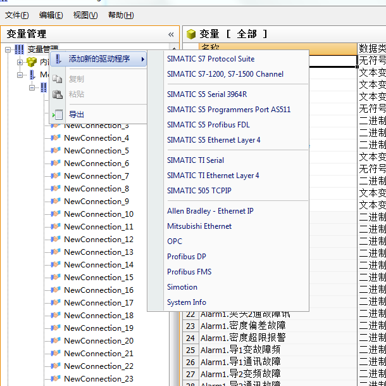Collapse the root 变量管理 tree node

[x=8, y=49]
